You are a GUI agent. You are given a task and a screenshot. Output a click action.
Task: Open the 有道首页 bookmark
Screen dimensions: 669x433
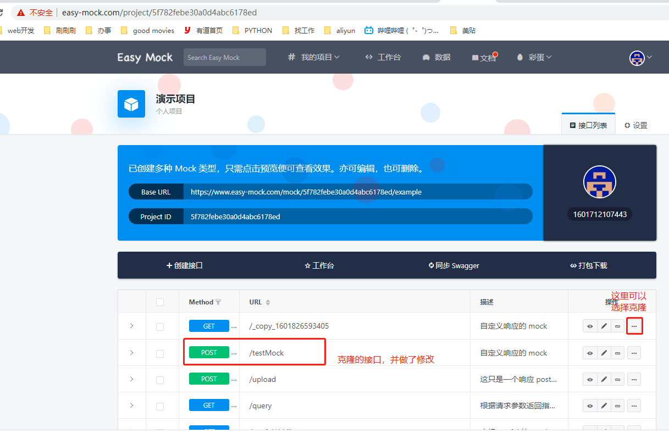(203, 31)
